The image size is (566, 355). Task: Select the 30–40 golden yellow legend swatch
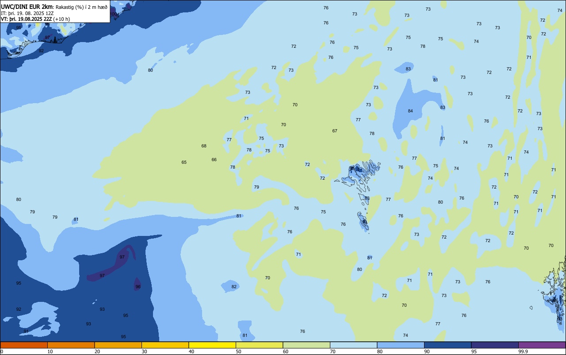165,345
